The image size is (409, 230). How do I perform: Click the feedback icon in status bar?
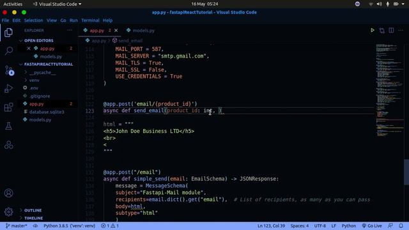click(x=390, y=226)
